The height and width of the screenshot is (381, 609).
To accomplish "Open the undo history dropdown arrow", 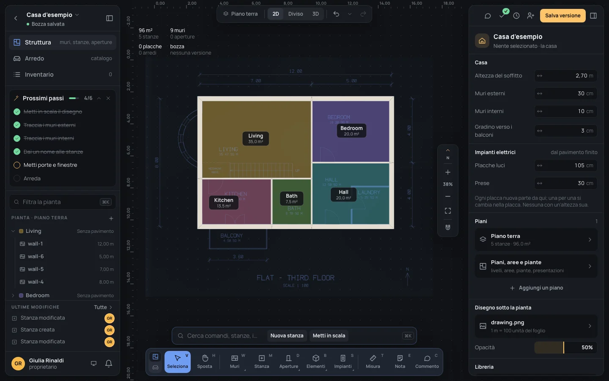I will [350, 14].
